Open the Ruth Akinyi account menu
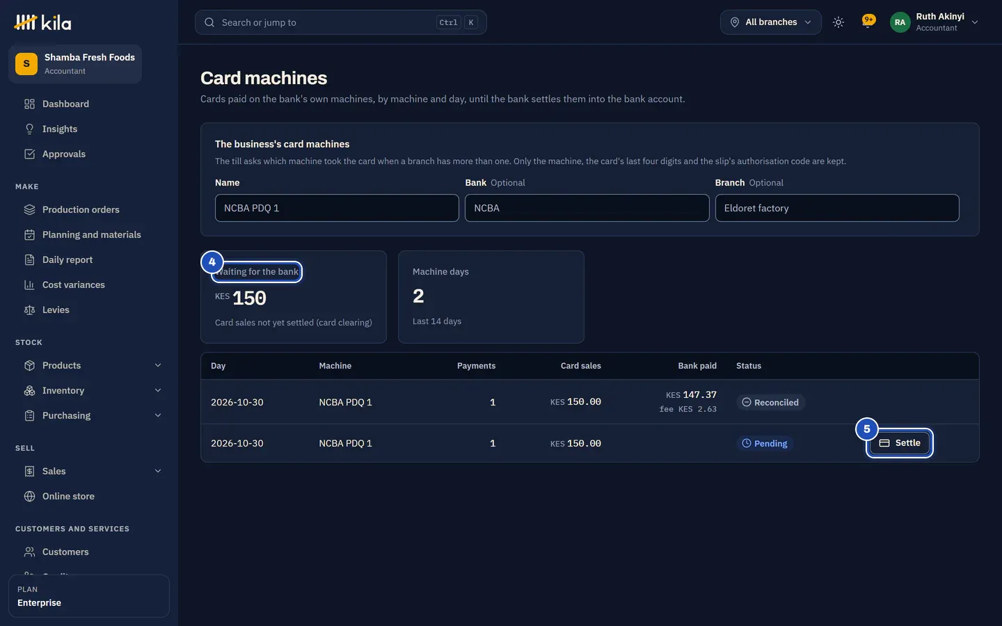 coord(935,22)
